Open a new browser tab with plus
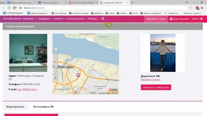 [132, 3]
